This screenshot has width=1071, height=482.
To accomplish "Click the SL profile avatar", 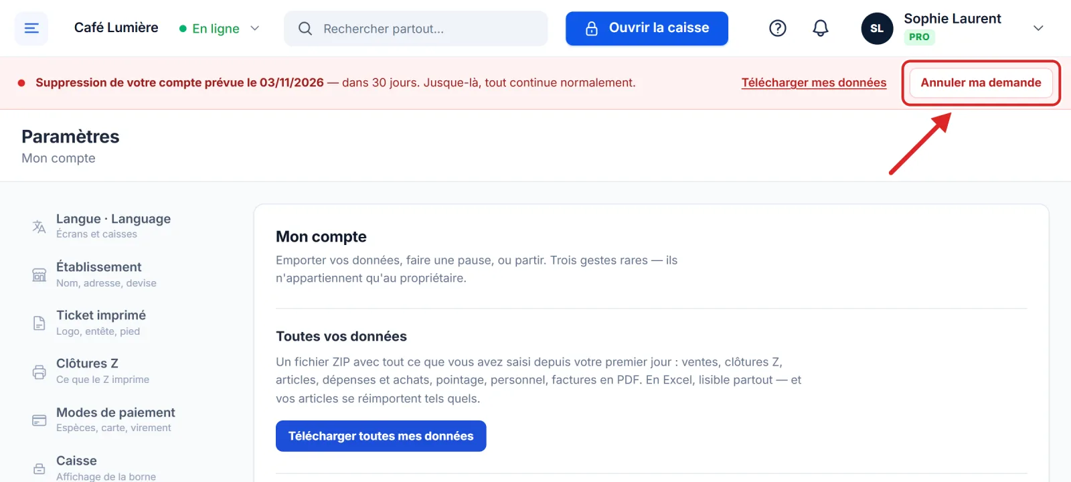I will tap(877, 28).
